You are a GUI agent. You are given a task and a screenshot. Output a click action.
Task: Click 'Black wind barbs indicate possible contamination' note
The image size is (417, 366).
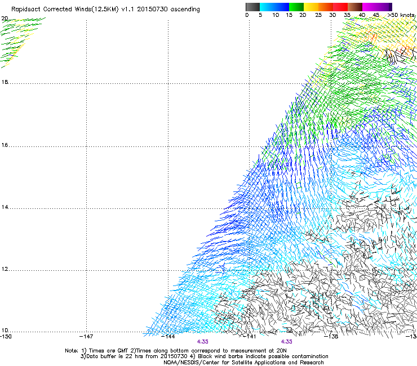(x=263, y=356)
